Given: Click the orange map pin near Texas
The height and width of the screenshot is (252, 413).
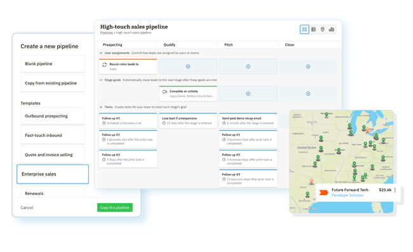Looking at the screenshot, I should [311, 181].
